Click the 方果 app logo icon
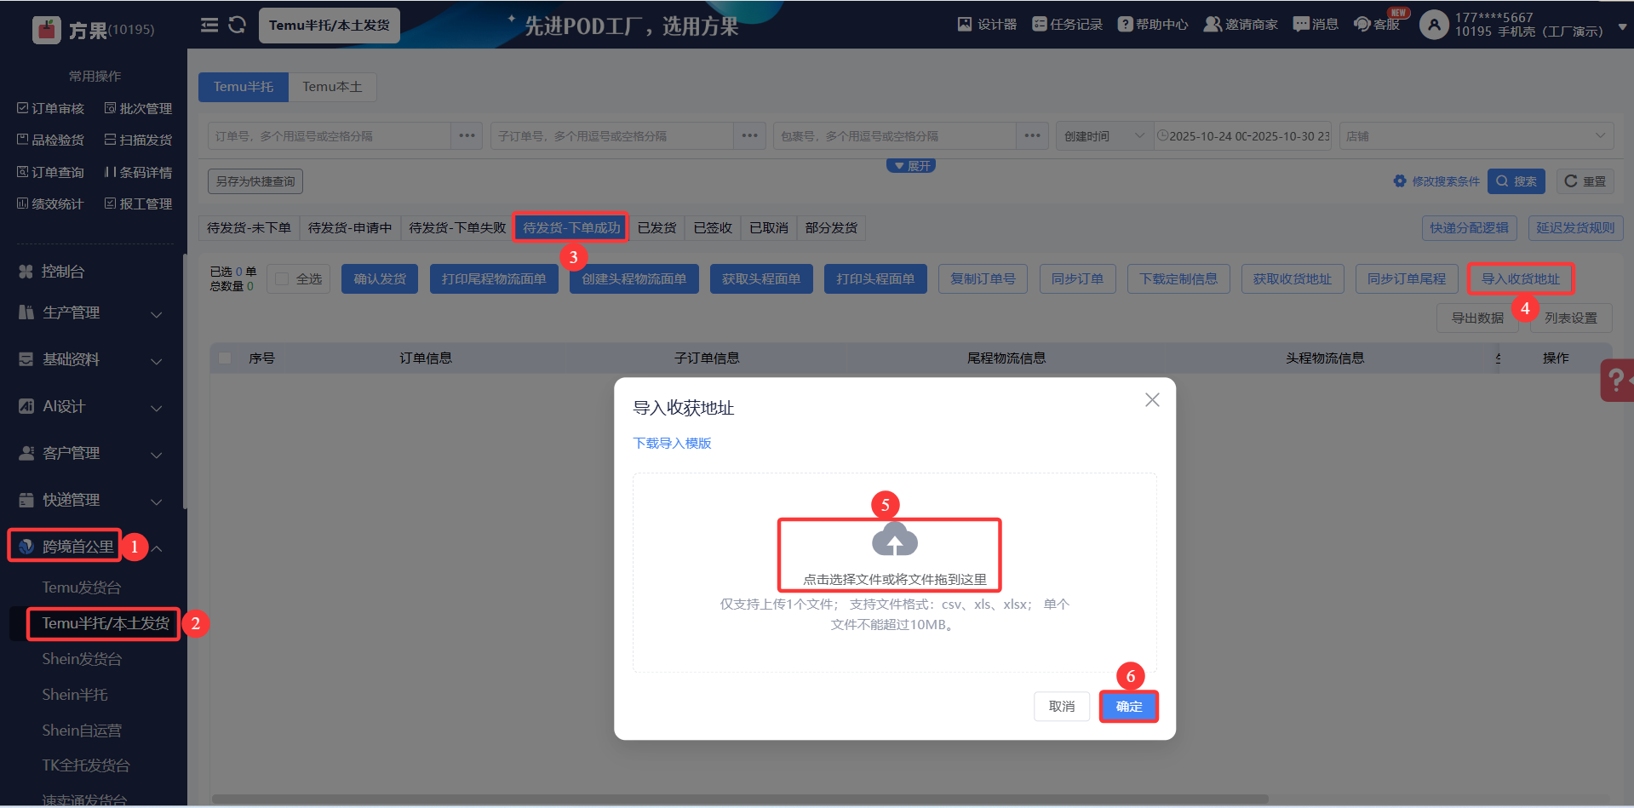 46,29
